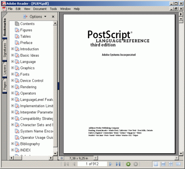The height and width of the screenshot is (169, 185).
Task: Open the Character Sets bookmark
Action: 37,125
